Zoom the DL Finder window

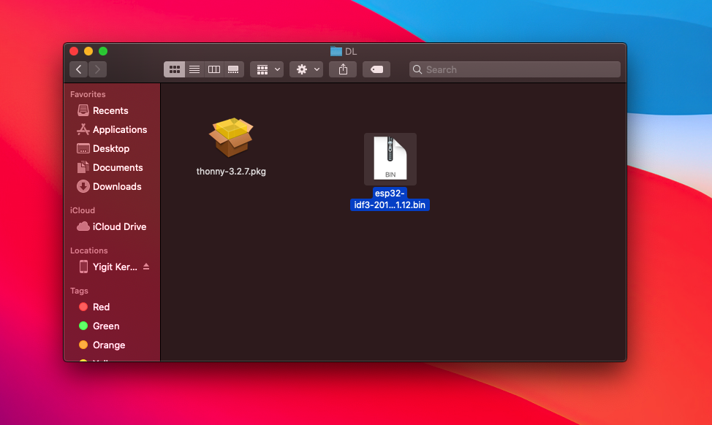[103, 51]
